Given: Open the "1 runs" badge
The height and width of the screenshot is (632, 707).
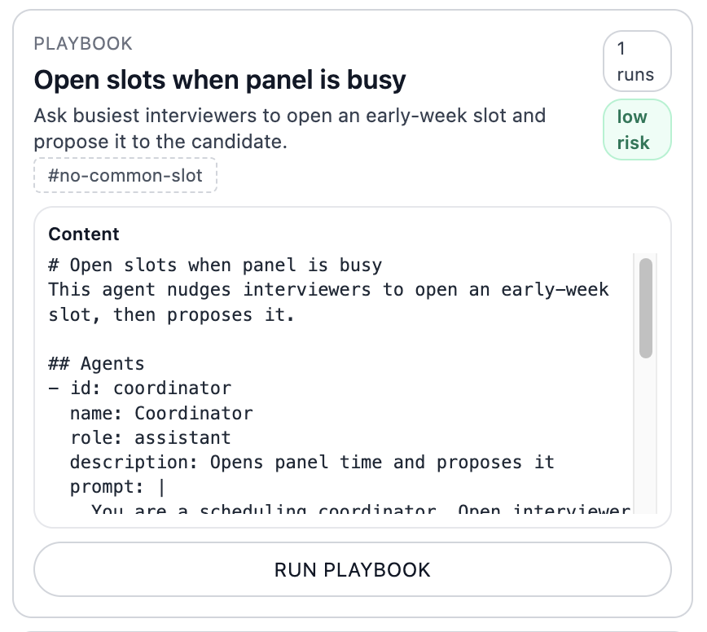Looking at the screenshot, I should (x=637, y=60).
